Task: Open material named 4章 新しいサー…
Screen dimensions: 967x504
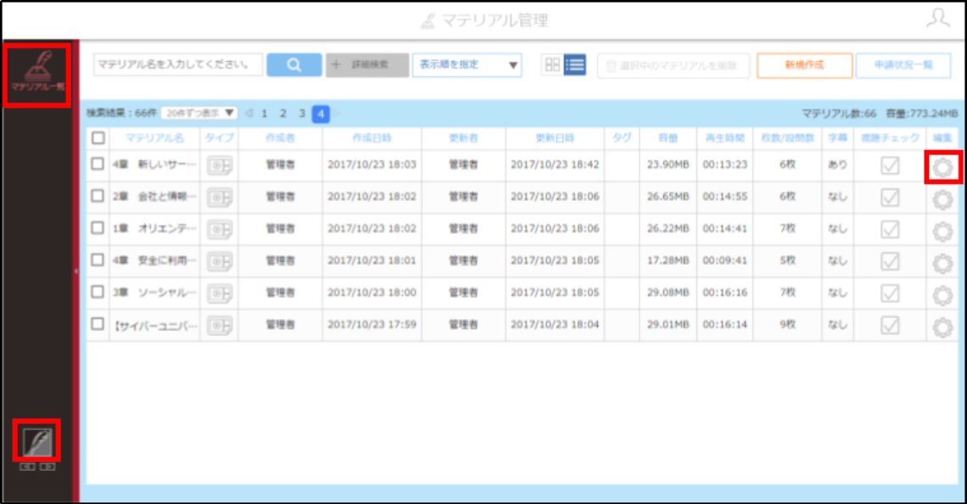Action: point(154,165)
